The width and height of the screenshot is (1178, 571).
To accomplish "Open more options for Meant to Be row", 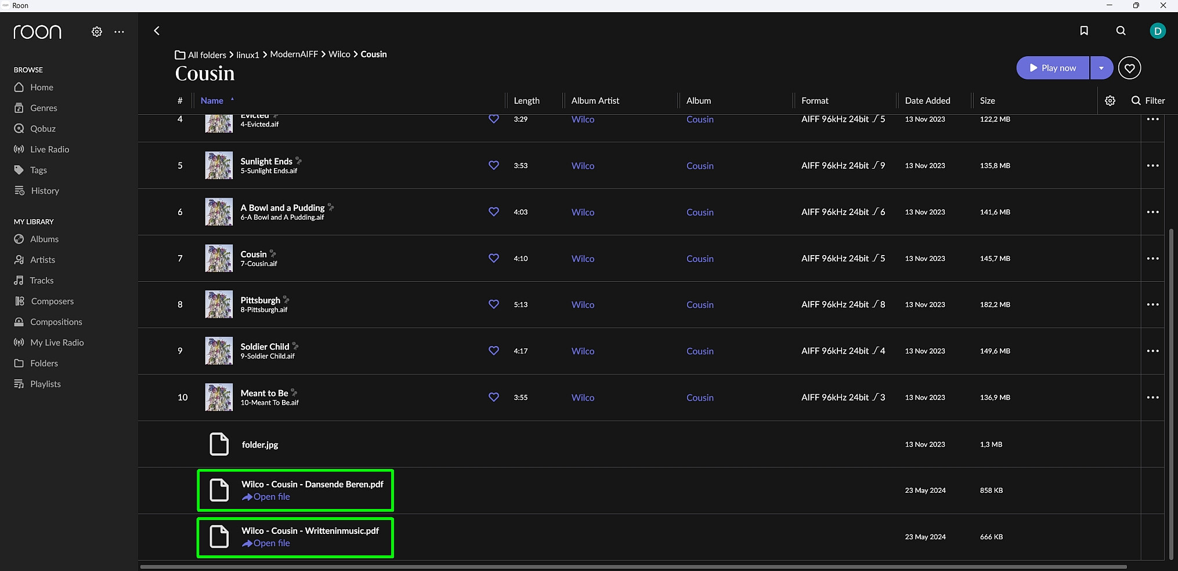I will coord(1152,397).
